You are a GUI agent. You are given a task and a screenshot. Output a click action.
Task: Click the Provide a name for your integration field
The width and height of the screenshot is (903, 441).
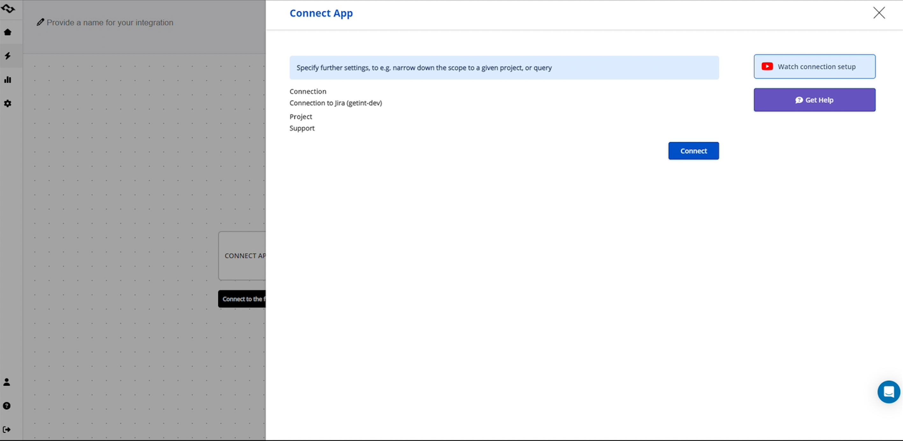[x=110, y=23]
